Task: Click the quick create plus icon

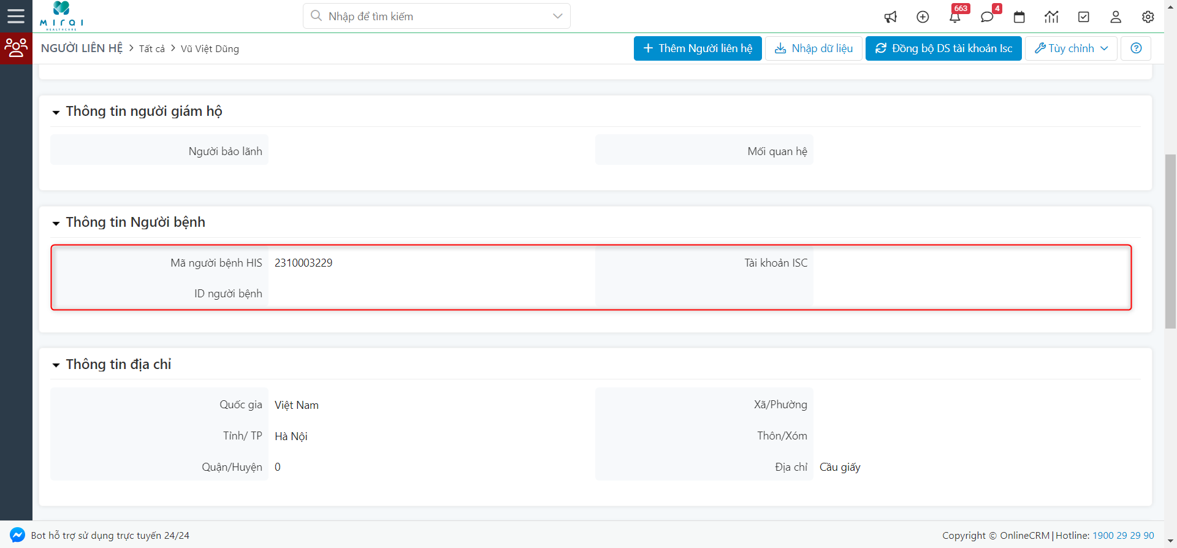Action: (923, 17)
